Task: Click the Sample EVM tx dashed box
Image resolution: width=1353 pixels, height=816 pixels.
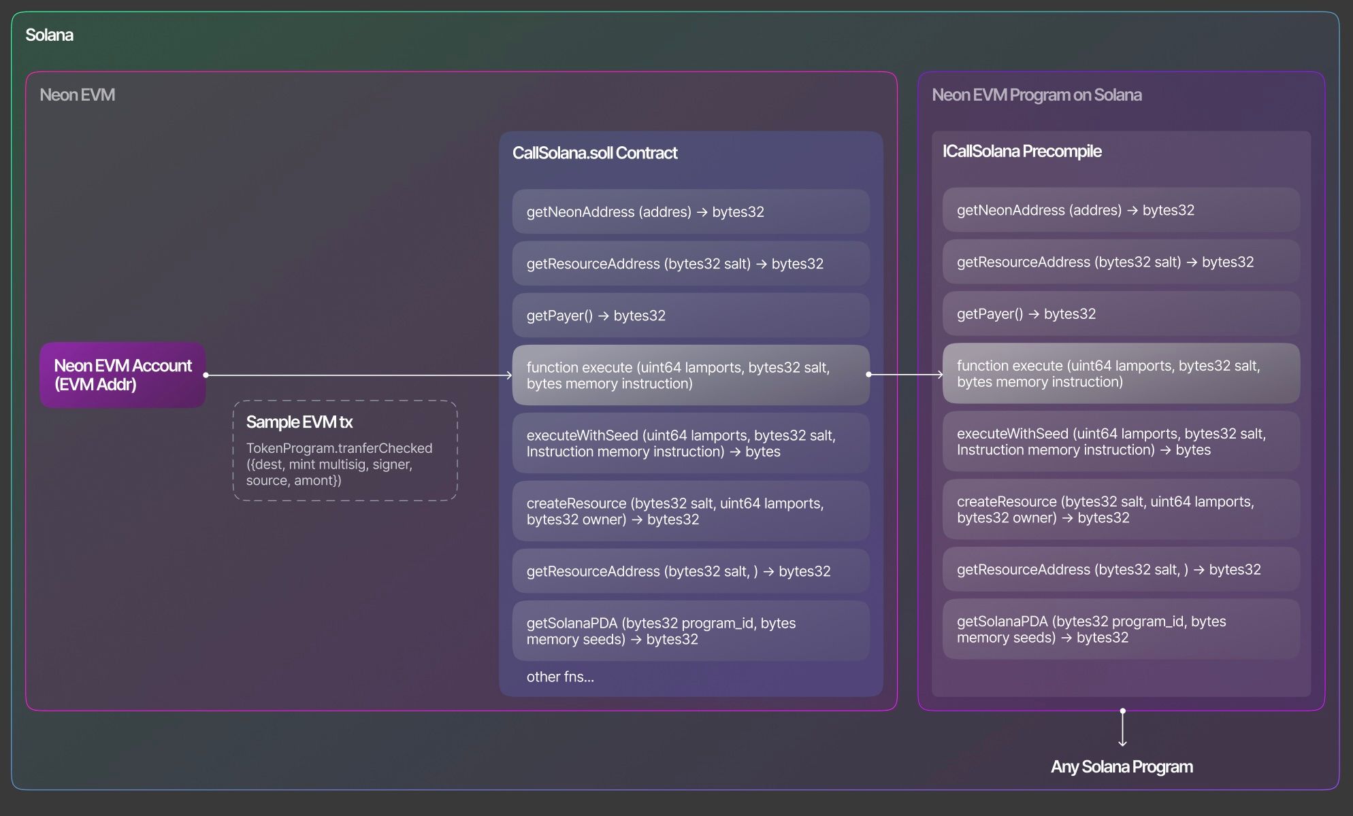Action: point(344,450)
